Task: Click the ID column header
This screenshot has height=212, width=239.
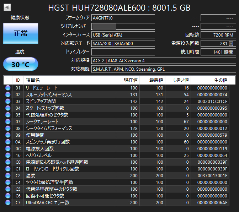Action: [x=18, y=80]
